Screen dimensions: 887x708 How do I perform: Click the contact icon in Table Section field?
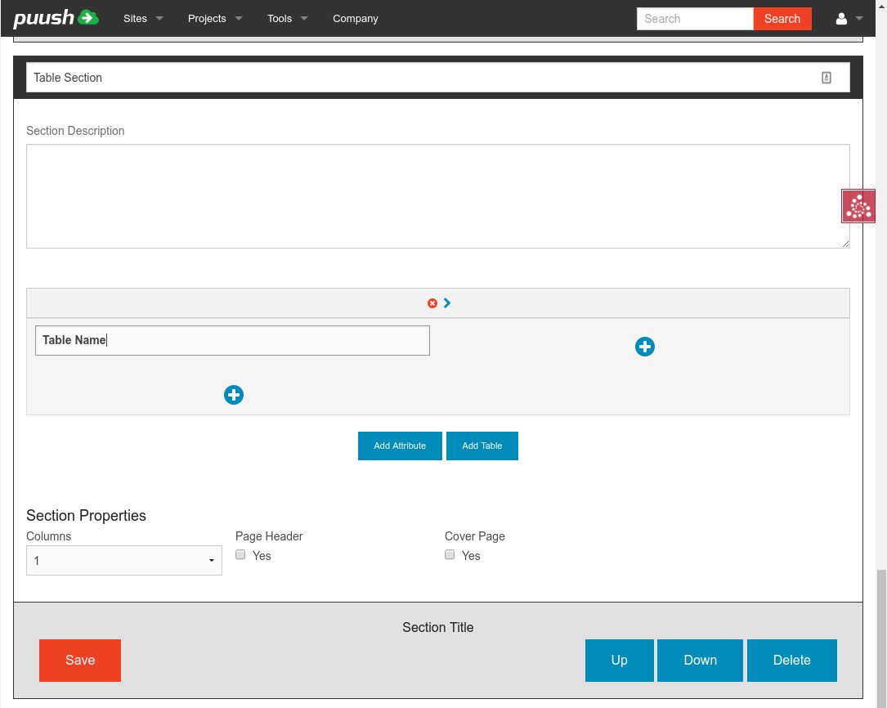826,78
